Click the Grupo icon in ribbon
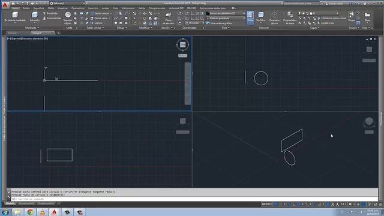Viewport: 384px width, 216px height. coord(352,14)
